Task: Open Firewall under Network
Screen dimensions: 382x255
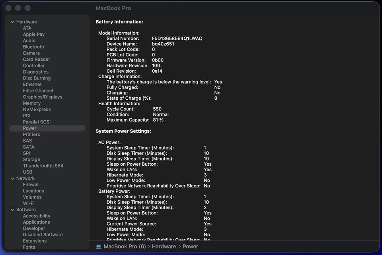Action: pyautogui.click(x=31, y=185)
